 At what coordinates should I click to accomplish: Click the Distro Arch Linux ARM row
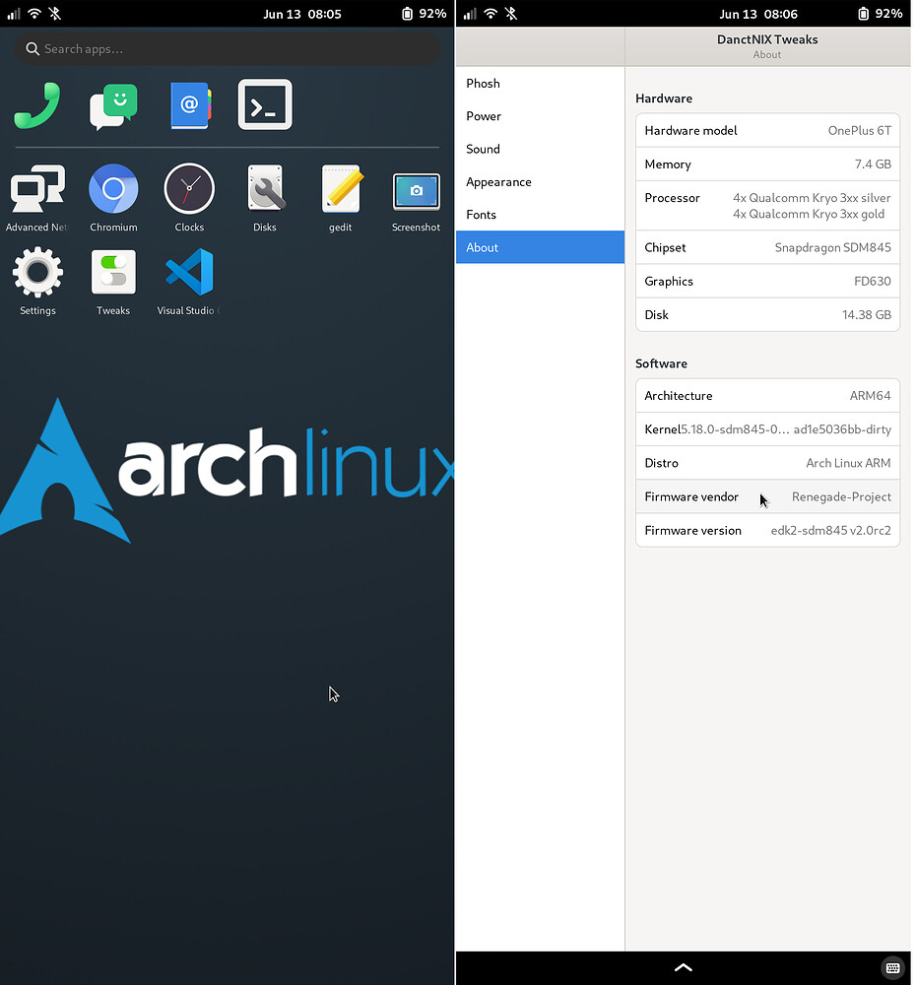pyautogui.click(x=767, y=463)
